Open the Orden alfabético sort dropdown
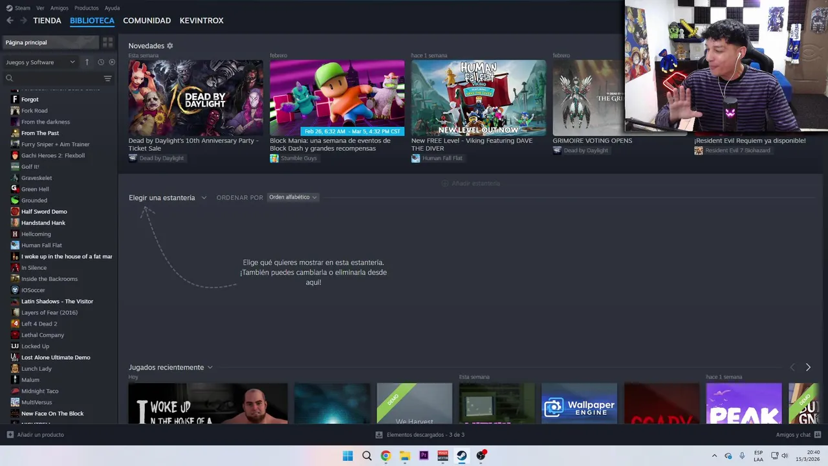 tap(293, 197)
